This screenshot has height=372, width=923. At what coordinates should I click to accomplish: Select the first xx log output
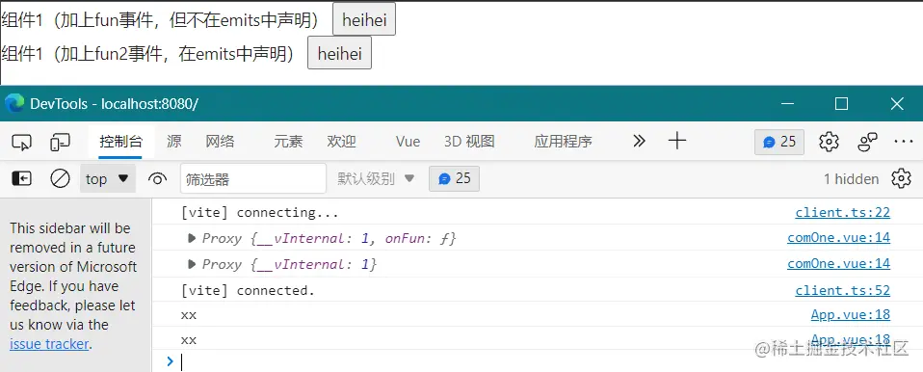[x=189, y=315]
